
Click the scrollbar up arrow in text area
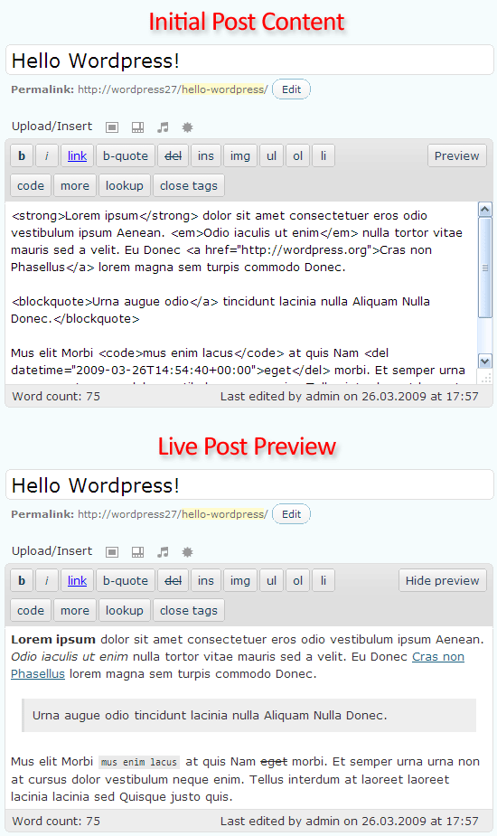tap(484, 210)
